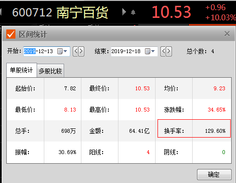Open the start date calendar dropdown
The image size is (236, 183).
click(62, 51)
